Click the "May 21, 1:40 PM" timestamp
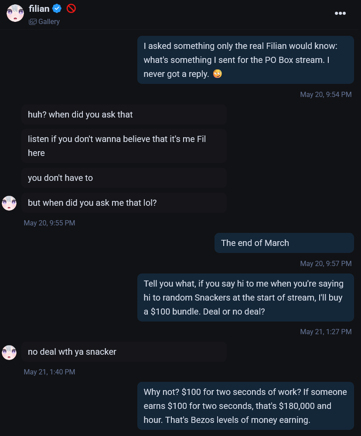The image size is (361, 436). 49,372
